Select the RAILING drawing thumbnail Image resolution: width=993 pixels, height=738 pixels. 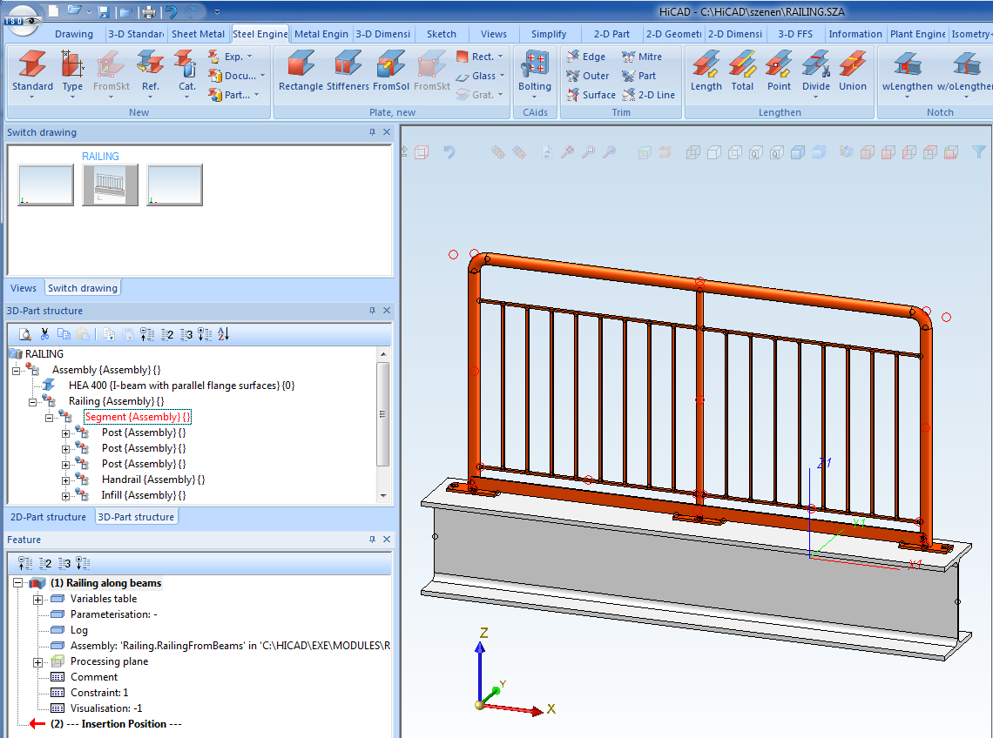pos(110,184)
